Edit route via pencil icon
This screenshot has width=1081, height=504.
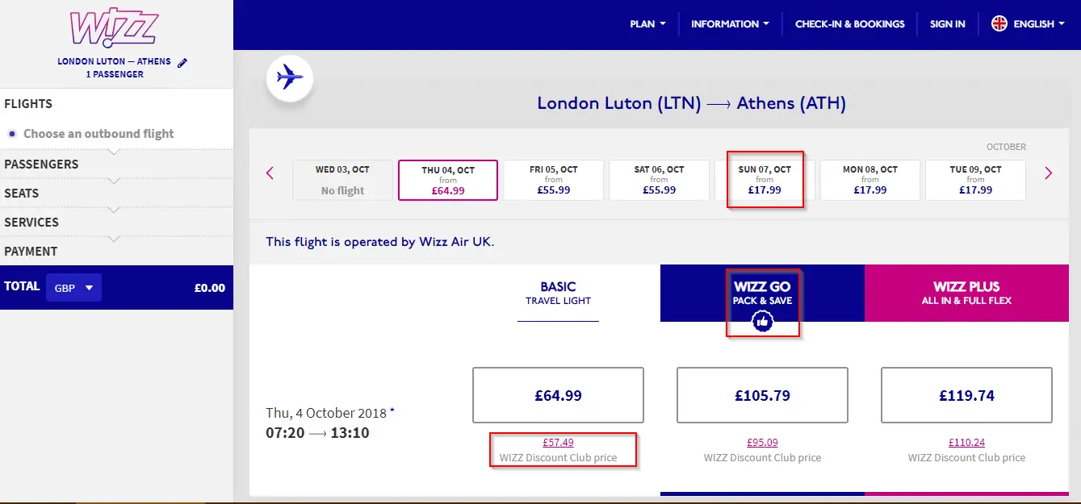[x=182, y=62]
